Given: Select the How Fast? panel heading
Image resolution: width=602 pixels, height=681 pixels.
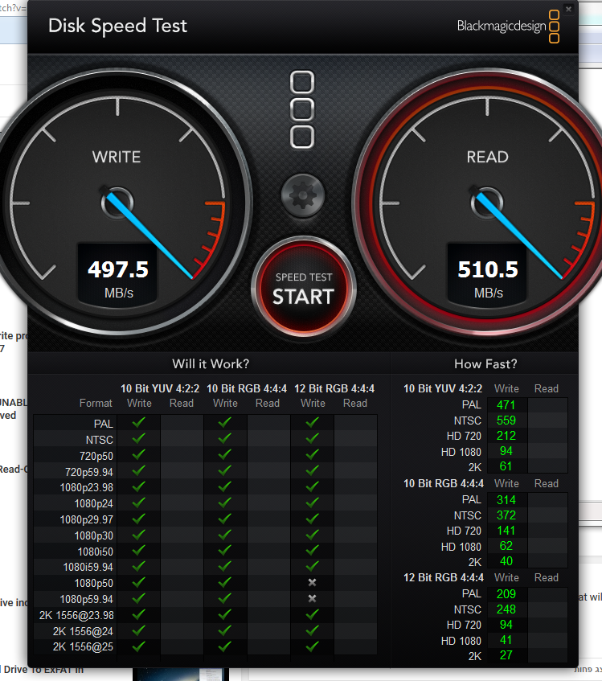Looking at the screenshot, I should (485, 363).
